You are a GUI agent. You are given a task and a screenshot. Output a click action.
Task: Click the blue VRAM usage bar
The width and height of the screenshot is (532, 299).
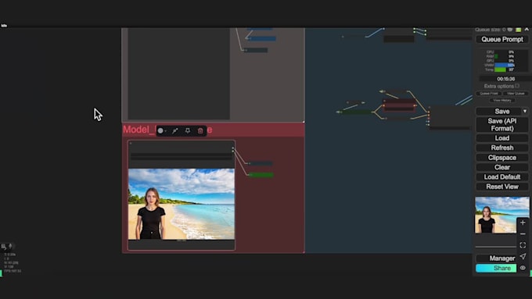(504, 65)
